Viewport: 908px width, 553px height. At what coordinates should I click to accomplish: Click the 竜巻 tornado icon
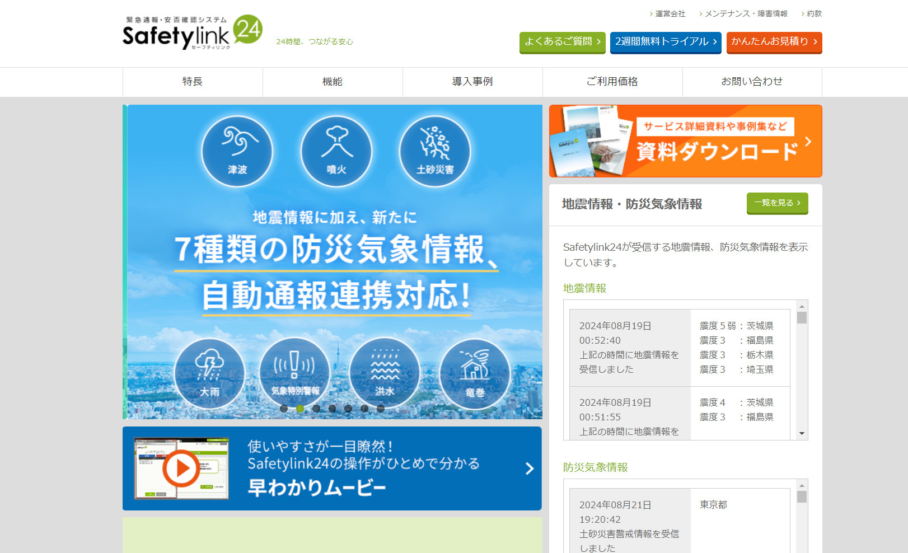coord(475,373)
